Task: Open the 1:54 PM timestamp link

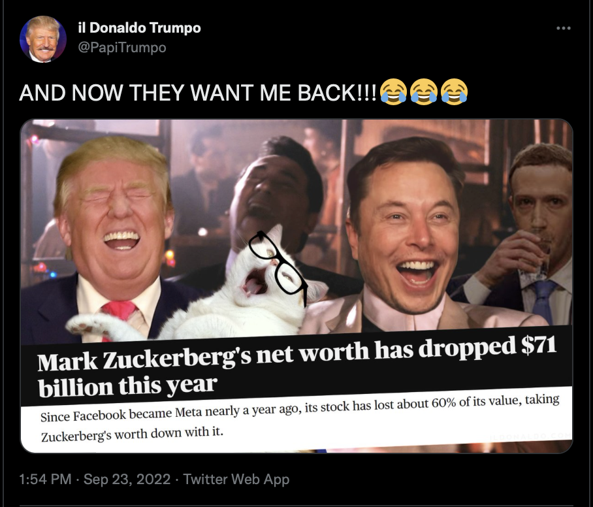Action: [x=45, y=479]
